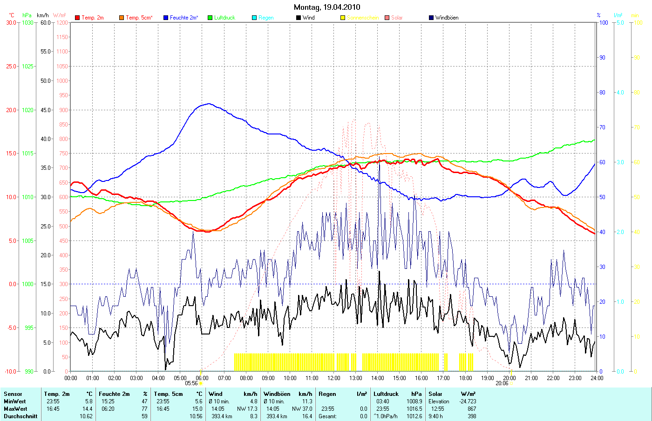Viewport: 652px width, 421px height.
Task: Click the hPa axis unit label
Action: pos(27,15)
